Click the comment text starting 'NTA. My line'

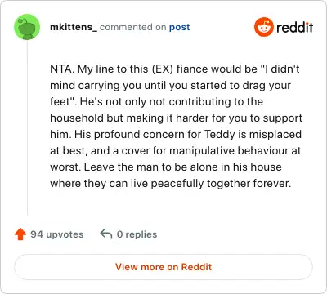tap(176, 126)
